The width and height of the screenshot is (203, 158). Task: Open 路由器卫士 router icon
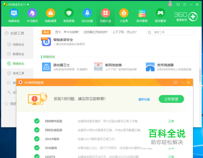pyautogui.click(x=46, y=67)
